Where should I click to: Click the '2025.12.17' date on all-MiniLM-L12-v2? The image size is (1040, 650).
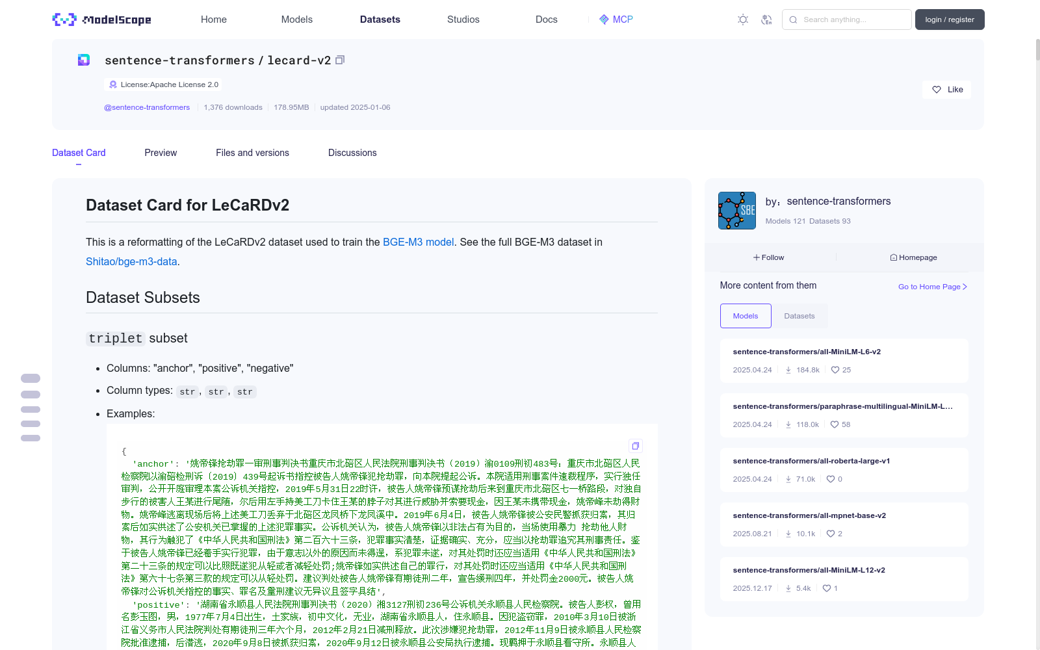(x=752, y=588)
